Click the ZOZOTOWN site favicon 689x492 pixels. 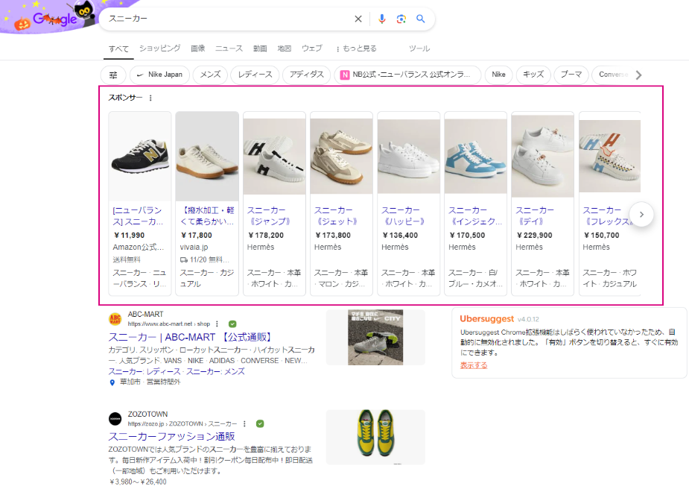coord(115,419)
